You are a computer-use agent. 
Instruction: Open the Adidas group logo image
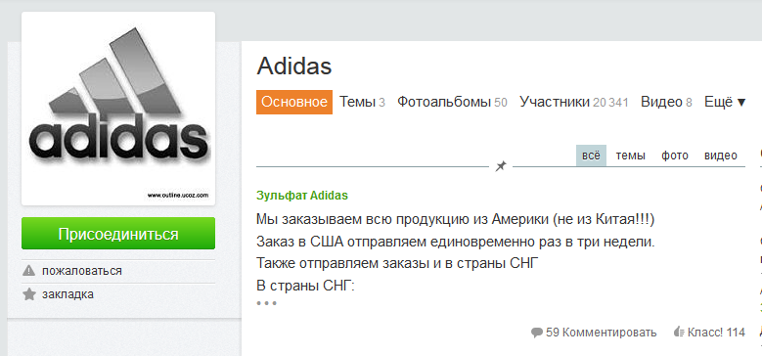[x=118, y=109]
